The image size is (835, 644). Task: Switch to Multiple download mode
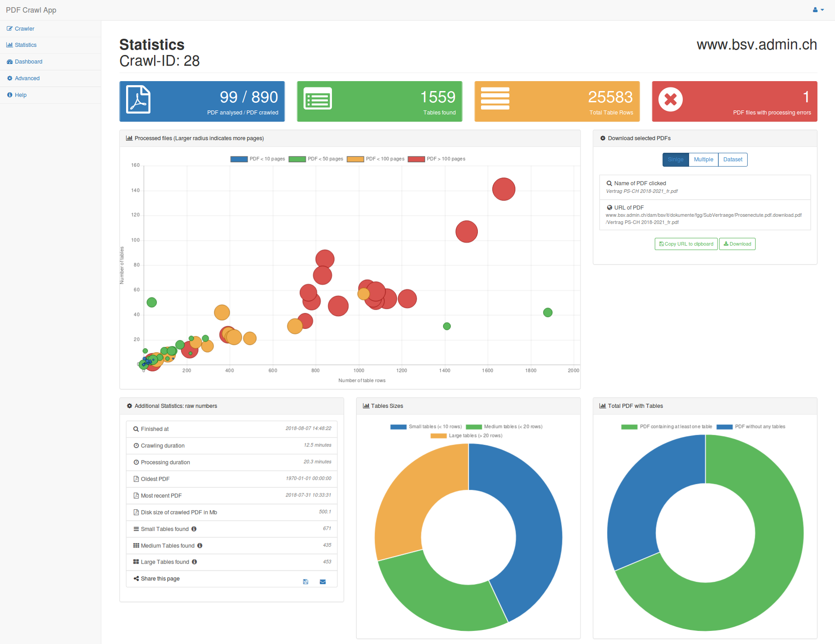[703, 160]
